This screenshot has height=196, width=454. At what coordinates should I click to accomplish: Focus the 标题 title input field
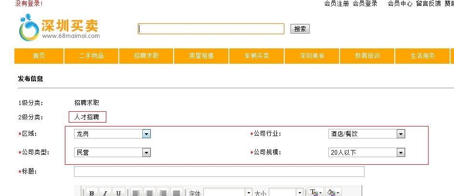(x=219, y=172)
